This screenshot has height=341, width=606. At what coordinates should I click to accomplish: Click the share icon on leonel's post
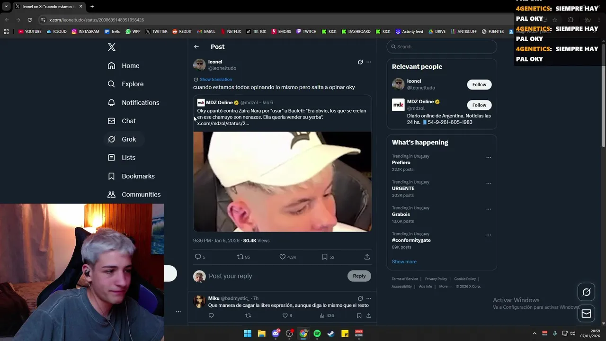tap(367, 257)
